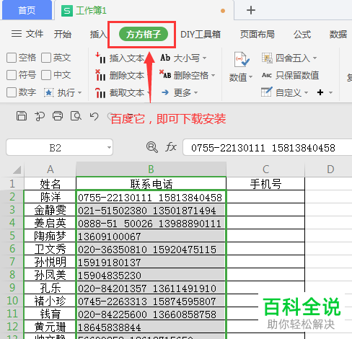Click the Keep Values Only (只保留数值) icon
This screenshot has height=339, width=352.
click(267, 75)
